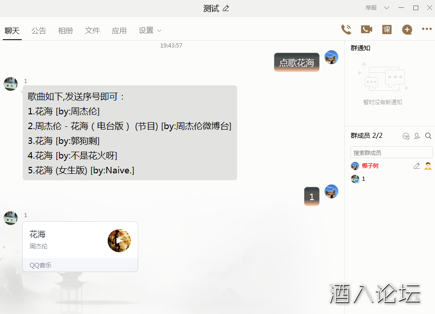Click avatar beside 点歌花海 message

click(x=331, y=57)
